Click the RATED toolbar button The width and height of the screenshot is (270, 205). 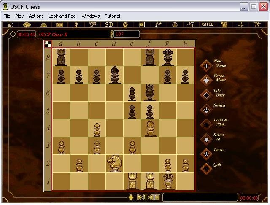(x=207, y=25)
